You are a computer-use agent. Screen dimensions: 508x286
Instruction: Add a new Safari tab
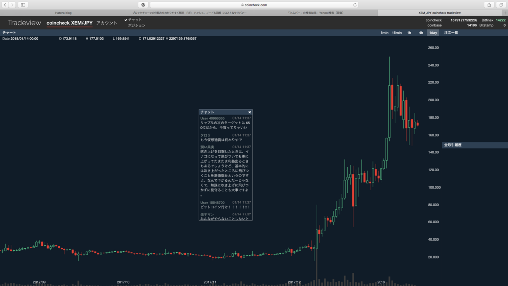tap(505, 13)
